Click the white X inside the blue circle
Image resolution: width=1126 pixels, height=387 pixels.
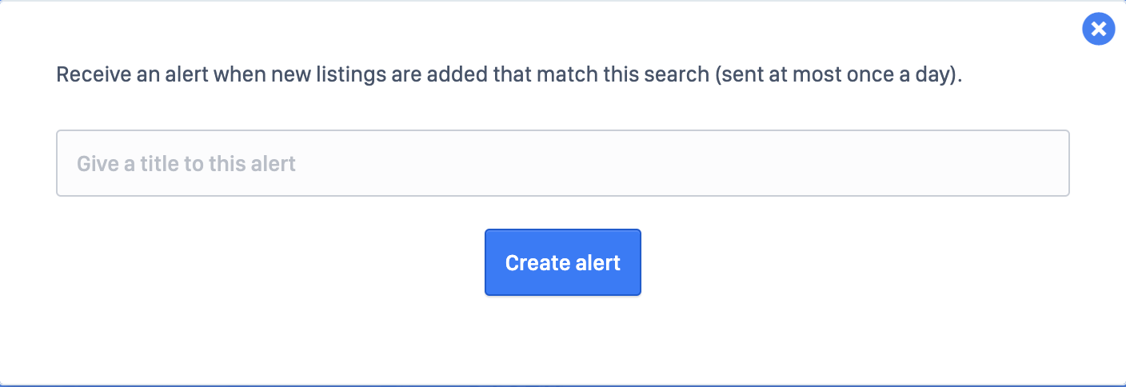(x=1098, y=30)
